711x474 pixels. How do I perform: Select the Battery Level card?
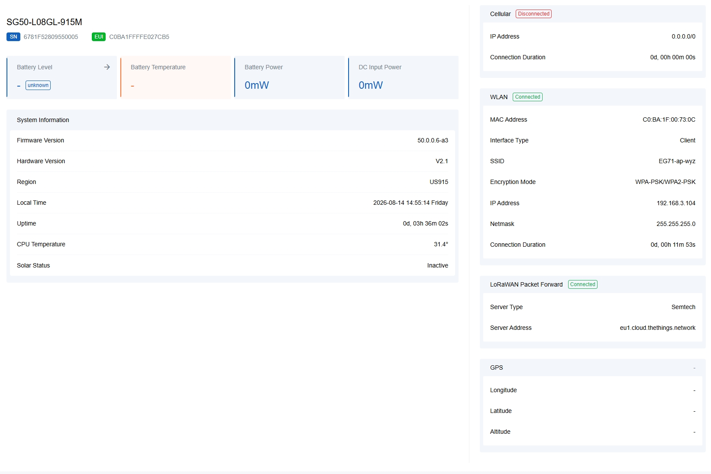pyautogui.click(x=61, y=77)
